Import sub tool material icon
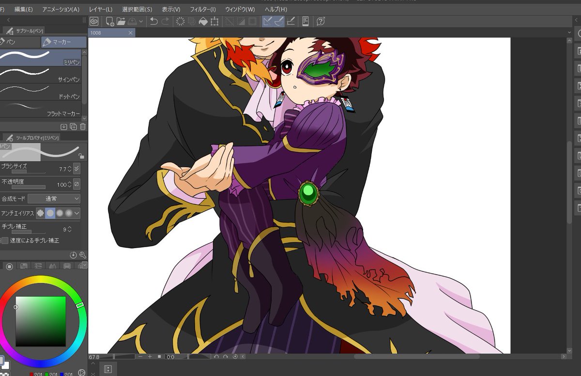This screenshot has height=376, width=581. (x=63, y=126)
